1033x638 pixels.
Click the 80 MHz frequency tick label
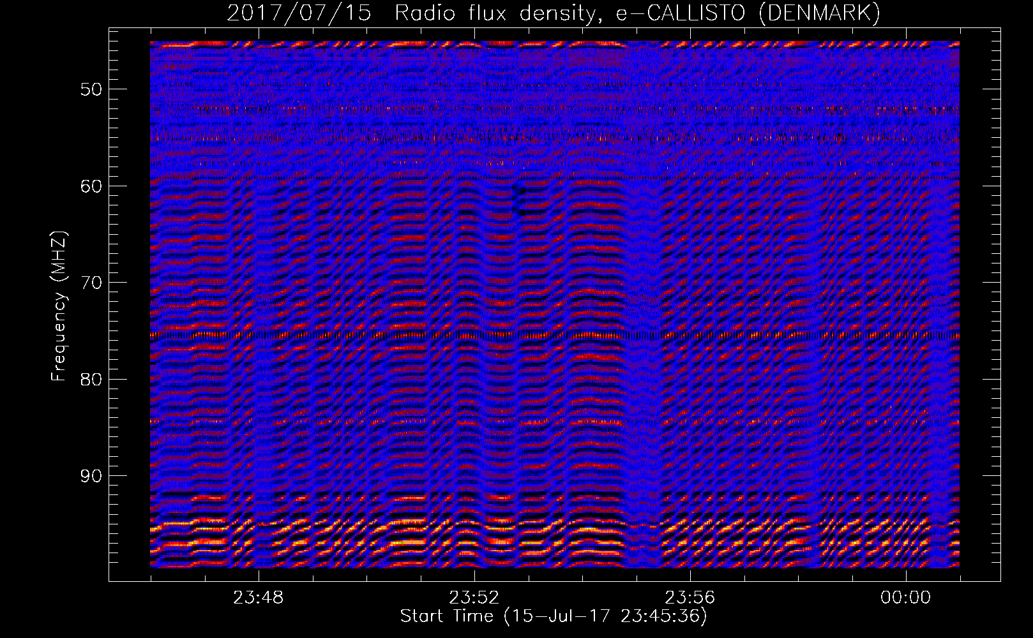(91, 380)
